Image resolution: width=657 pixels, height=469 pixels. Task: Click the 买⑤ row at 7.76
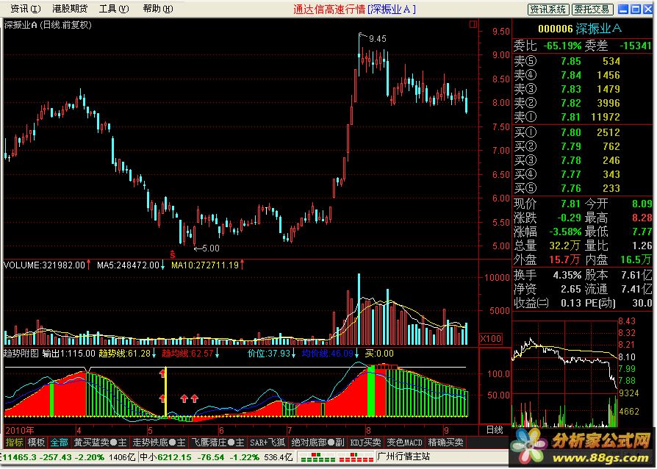pyautogui.click(x=583, y=187)
